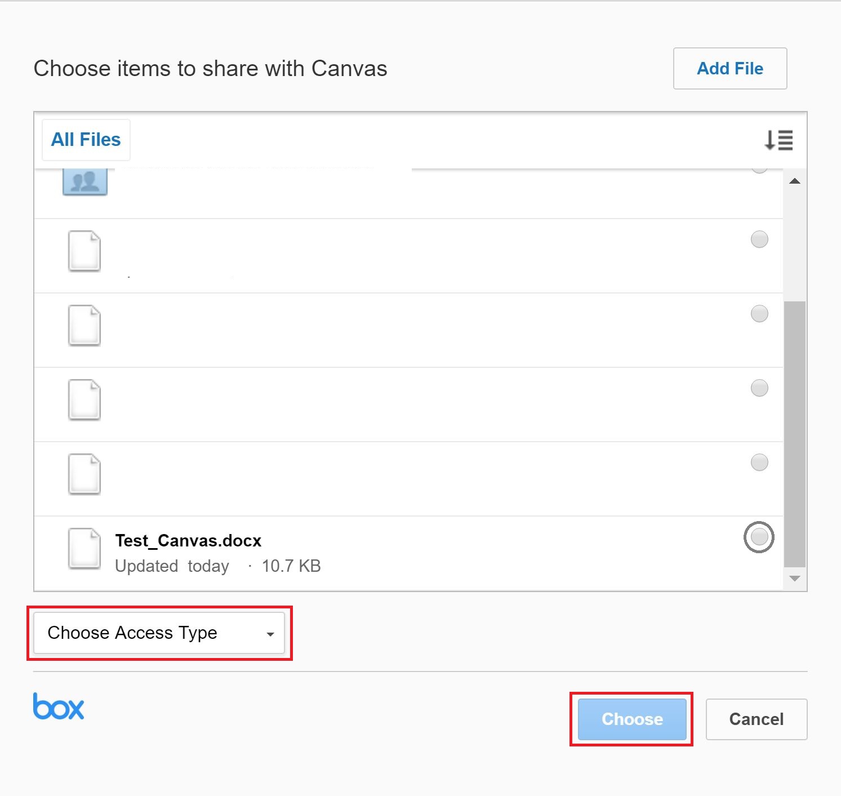Open the All Files breadcrumb tab
Screen dimensions: 841x796
point(86,140)
